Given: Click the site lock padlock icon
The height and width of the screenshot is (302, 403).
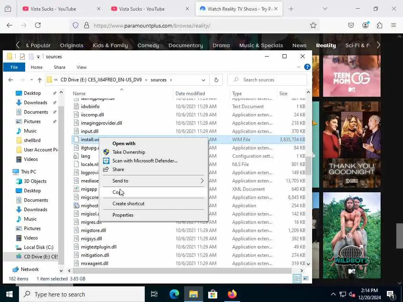Looking at the screenshot, I should click(x=87, y=25).
